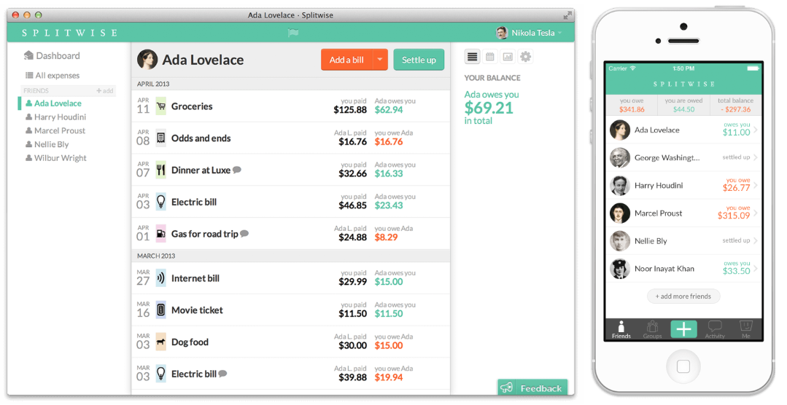Image resolution: width=787 pixels, height=405 pixels.
Task: Select Harry Houdini in friends list
Action: pos(60,117)
